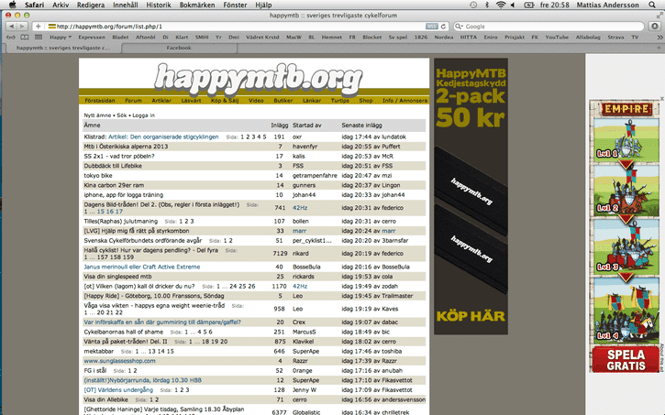665x415 pixels.
Task: Open Bluetooth status menu
Action: (487, 5)
